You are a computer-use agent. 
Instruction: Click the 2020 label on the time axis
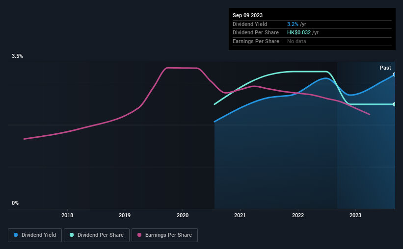point(183,215)
